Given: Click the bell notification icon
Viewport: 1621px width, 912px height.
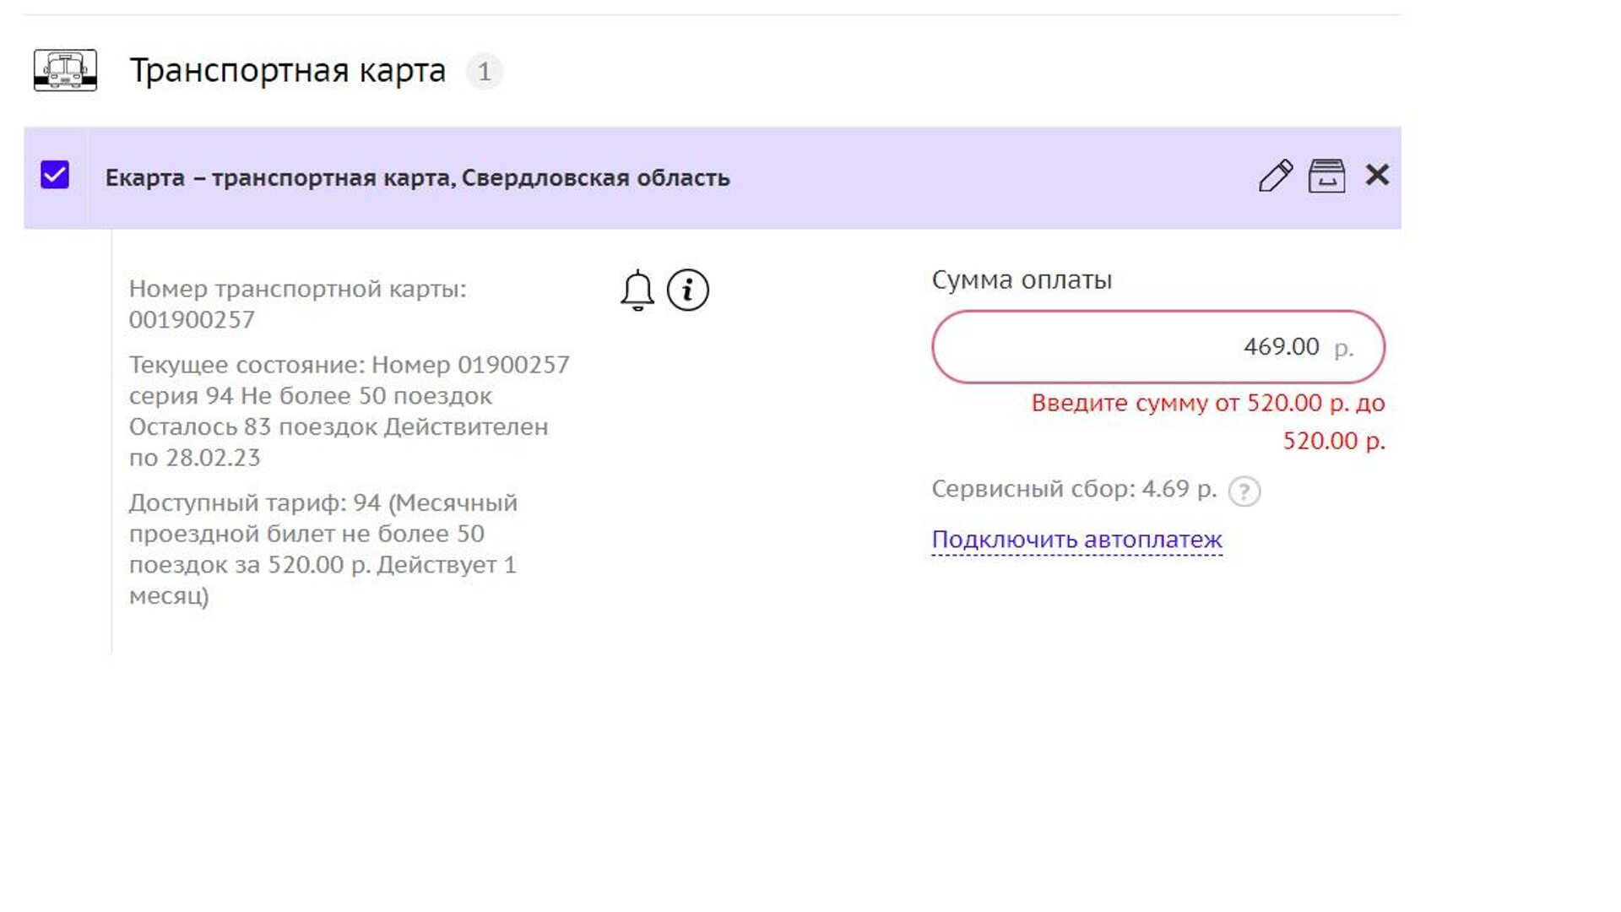Looking at the screenshot, I should click(637, 290).
